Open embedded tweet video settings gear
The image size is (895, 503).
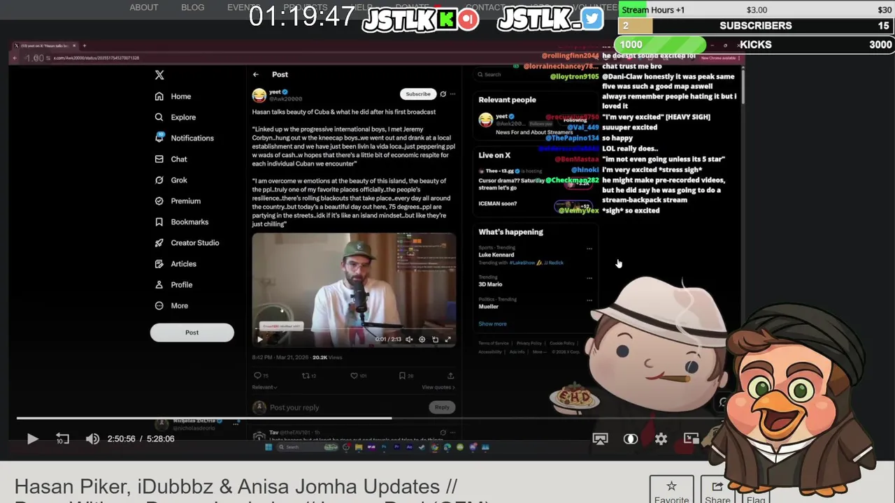tap(422, 340)
